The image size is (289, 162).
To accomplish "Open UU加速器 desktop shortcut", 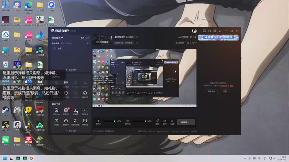I will coord(40,51).
